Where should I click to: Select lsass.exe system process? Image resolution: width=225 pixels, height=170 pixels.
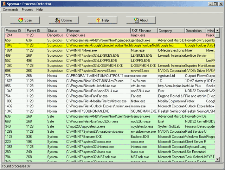click(110, 152)
